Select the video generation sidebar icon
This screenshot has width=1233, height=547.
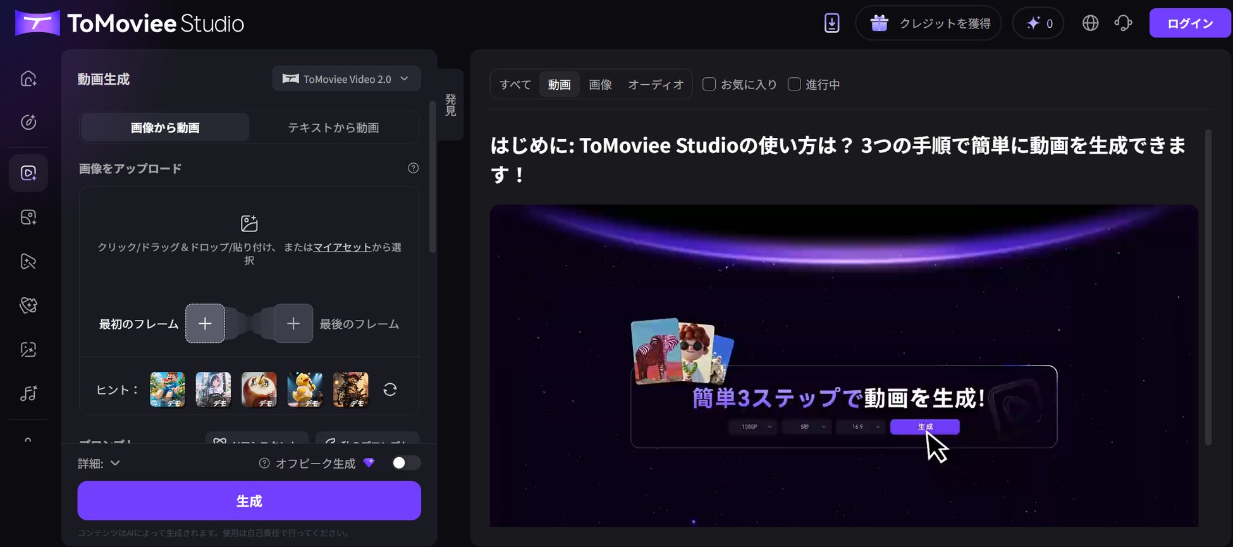(28, 173)
